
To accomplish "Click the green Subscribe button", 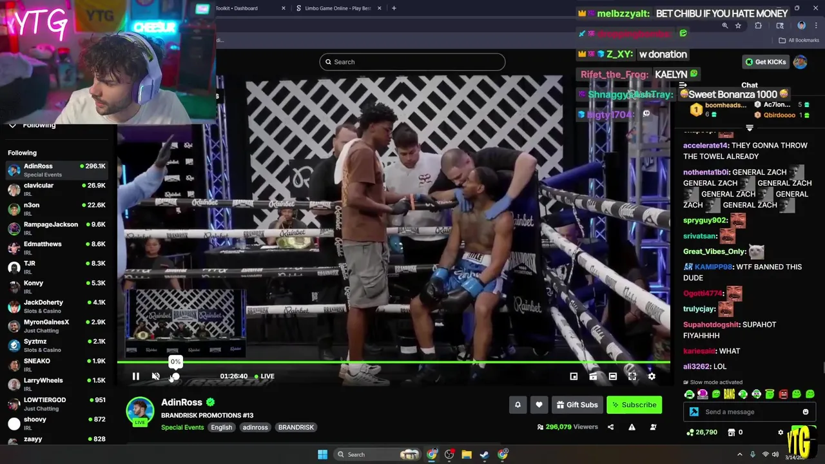I will click(x=634, y=405).
